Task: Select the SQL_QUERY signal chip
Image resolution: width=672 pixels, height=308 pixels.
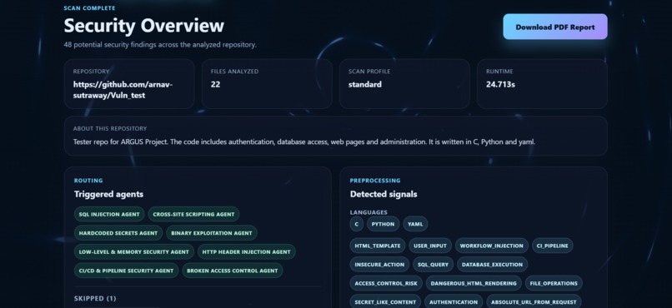Action: point(433,265)
